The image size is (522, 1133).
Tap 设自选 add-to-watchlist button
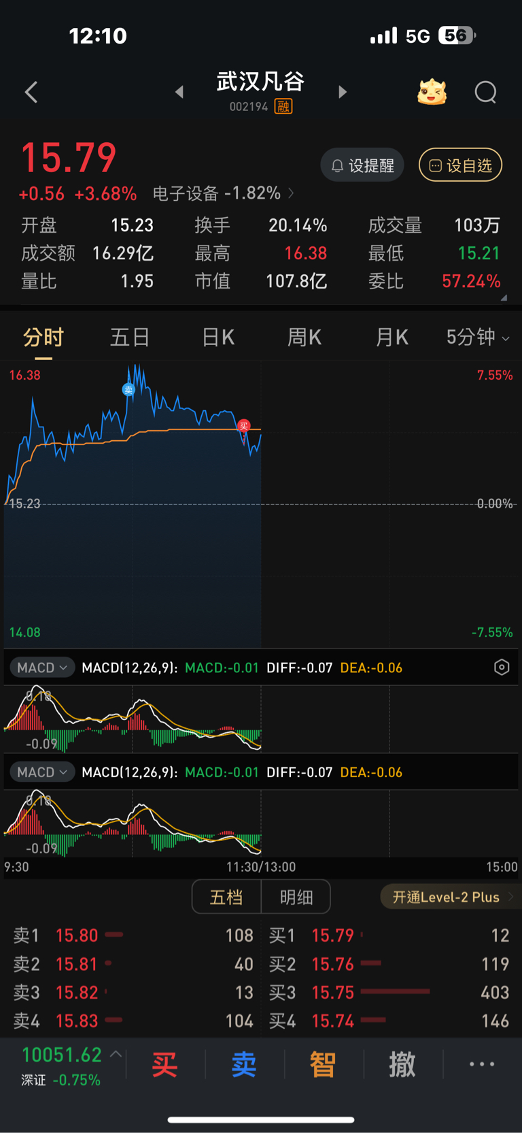461,165
